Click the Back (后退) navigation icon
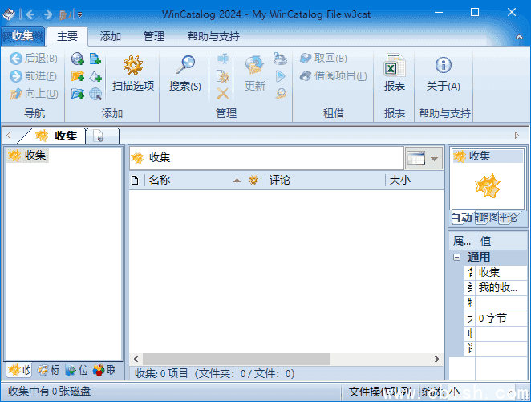The width and height of the screenshot is (531, 402). coord(15,59)
